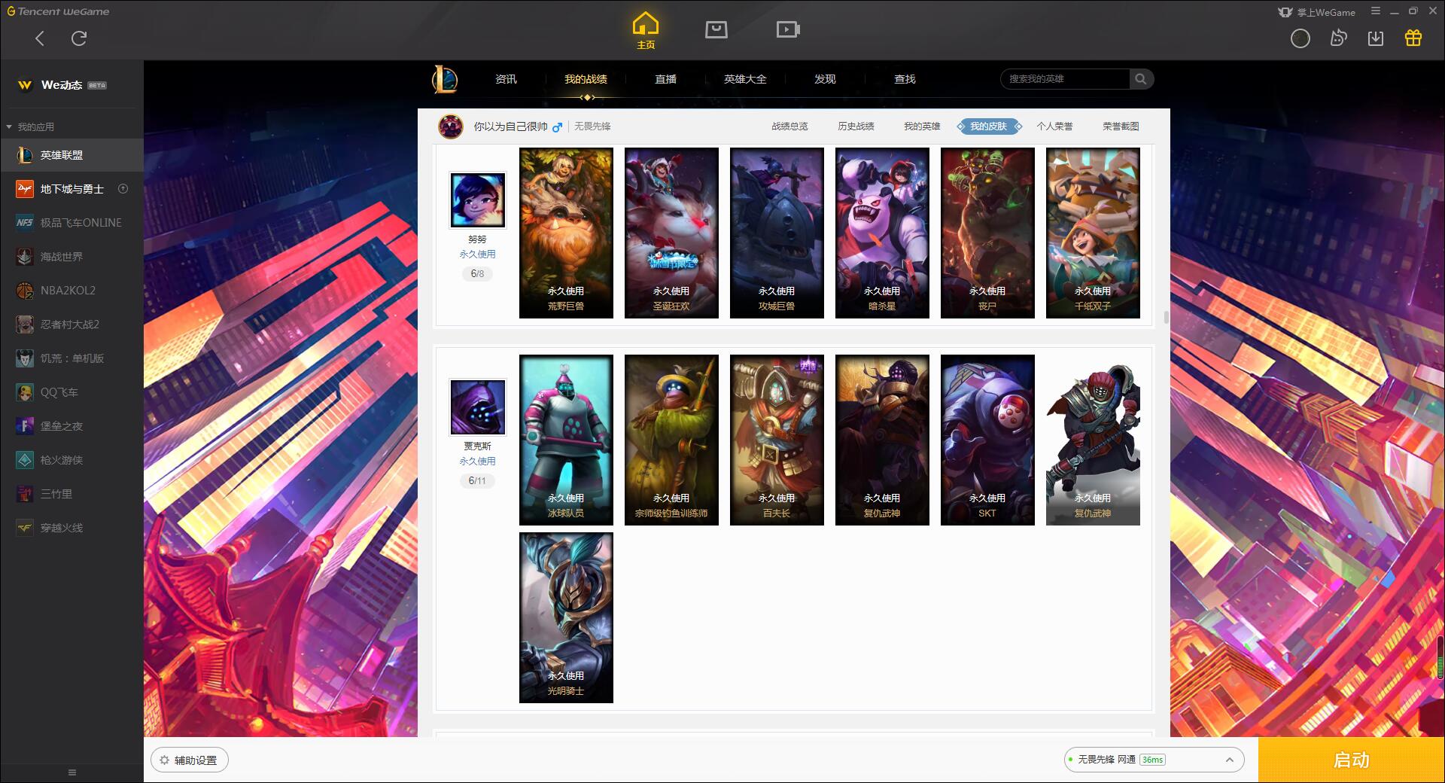Open the 掌上WeGame link
The width and height of the screenshot is (1445, 783).
(x=1317, y=12)
